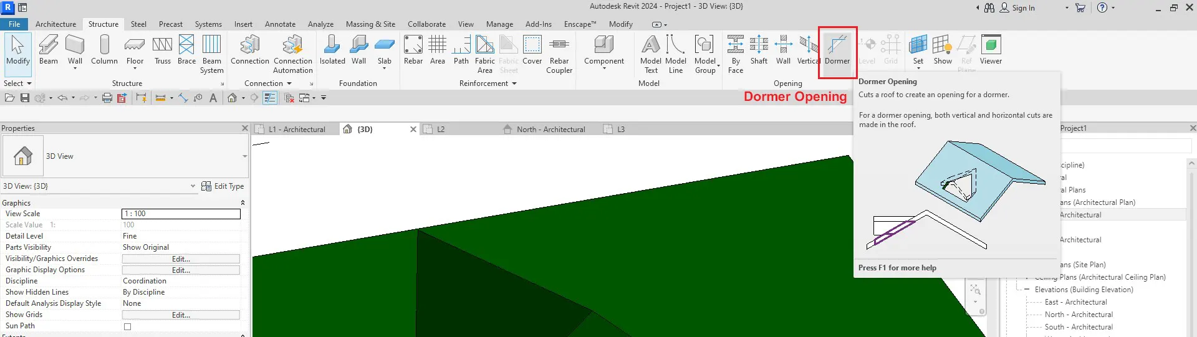Click Edit for Visibility/Graphics Overrides
The width and height of the screenshot is (1197, 337).
(181, 259)
